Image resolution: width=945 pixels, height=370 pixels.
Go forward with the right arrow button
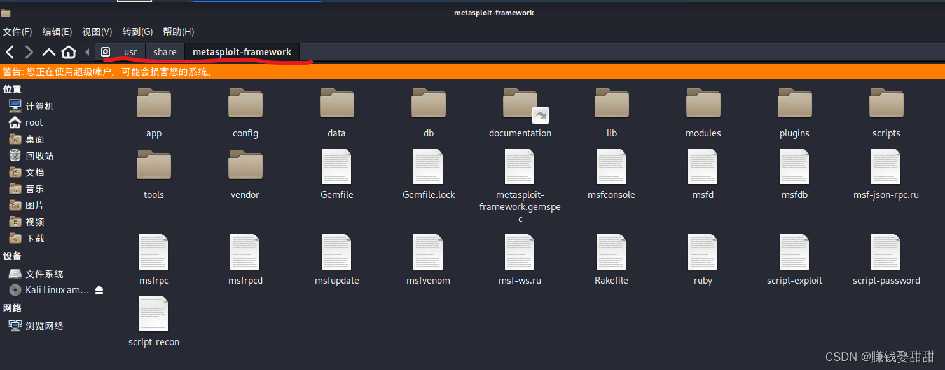click(x=29, y=52)
